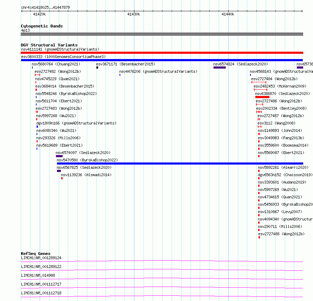The height and width of the screenshot is (301, 313).
Task: Open esv3684014 (Besenbacher2015) entry
Action: point(65,86)
